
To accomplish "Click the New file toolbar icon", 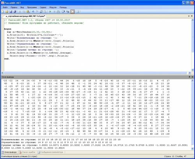I will [x=3, y=12].
